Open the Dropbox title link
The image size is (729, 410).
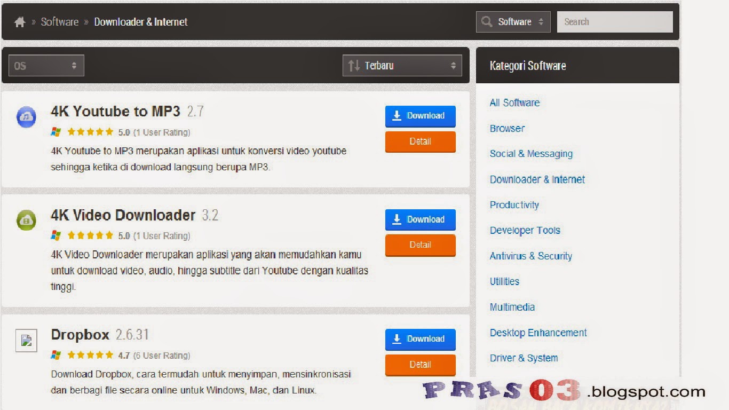[x=80, y=335]
